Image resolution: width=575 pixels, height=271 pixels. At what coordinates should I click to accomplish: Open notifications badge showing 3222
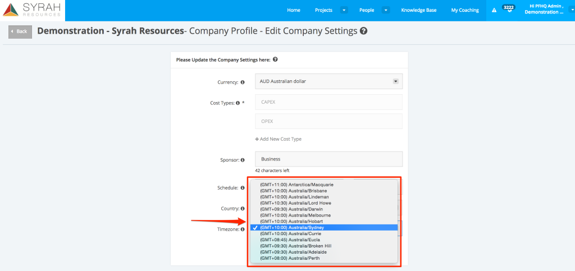[509, 8]
